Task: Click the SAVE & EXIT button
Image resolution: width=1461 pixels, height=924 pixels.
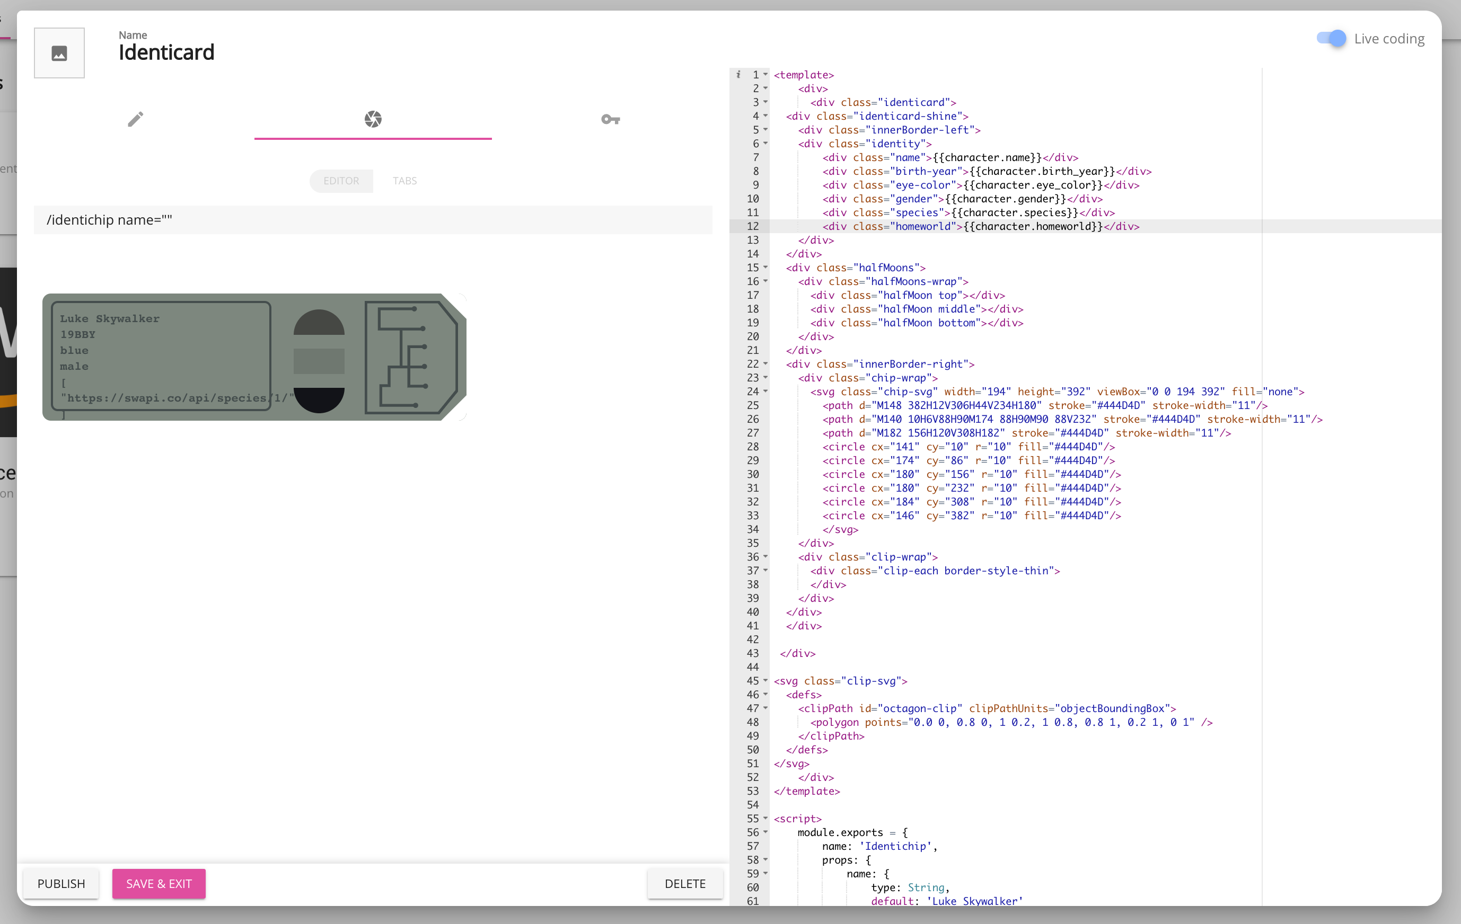Action: [159, 883]
